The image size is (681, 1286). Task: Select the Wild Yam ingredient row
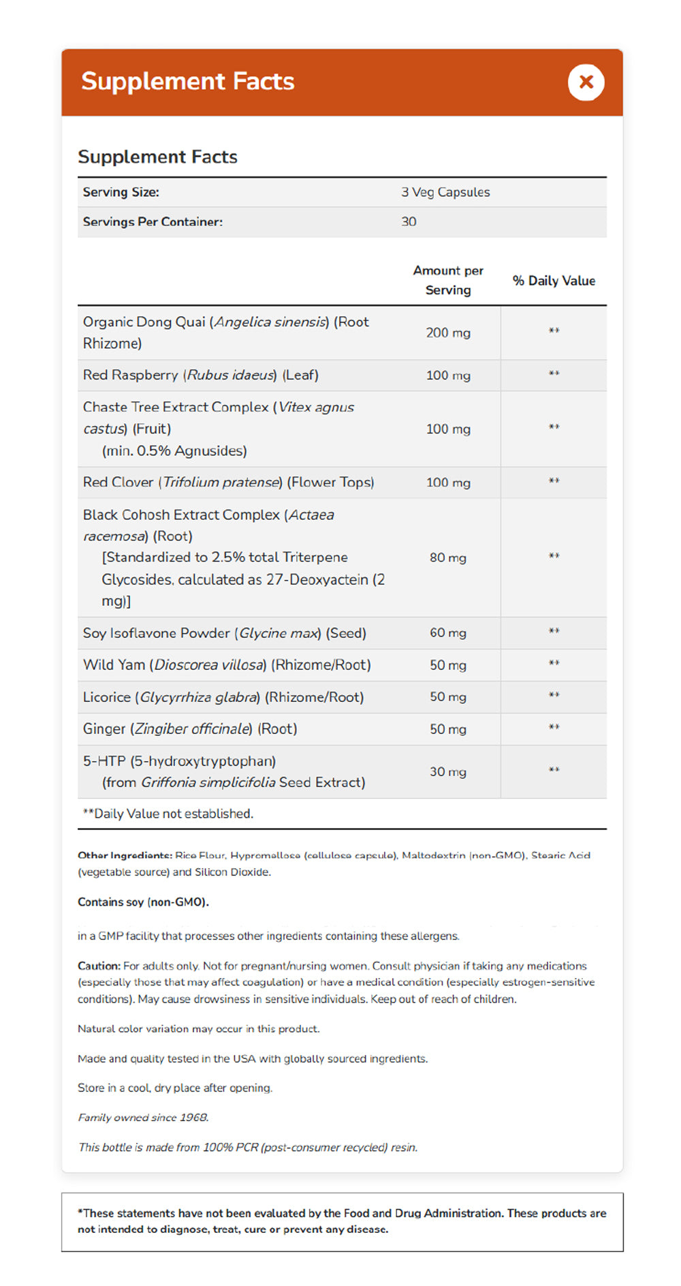pyautogui.click(x=272, y=664)
